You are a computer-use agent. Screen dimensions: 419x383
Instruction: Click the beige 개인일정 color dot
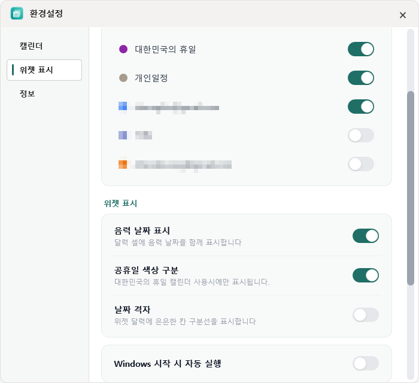point(123,78)
